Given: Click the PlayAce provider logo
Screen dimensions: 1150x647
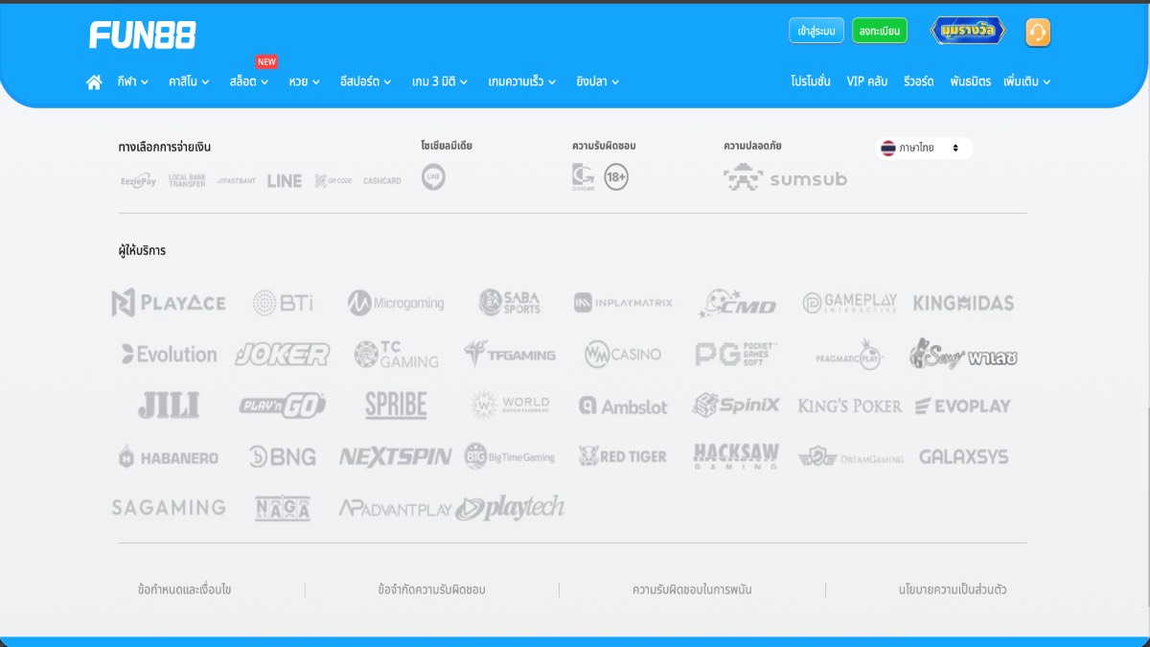Looking at the screenshot, I should click(169, 303).
